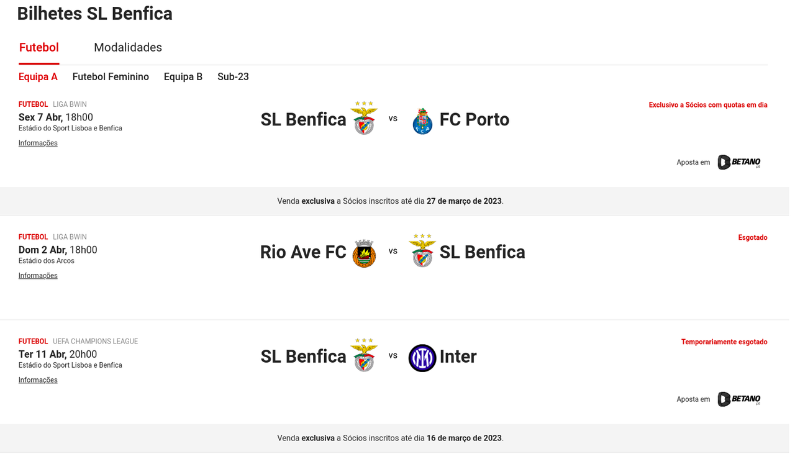The height and width of the screenshot is (464, 795).
Task: Select the Futebol tab
Action: click(x=39, y=48)
